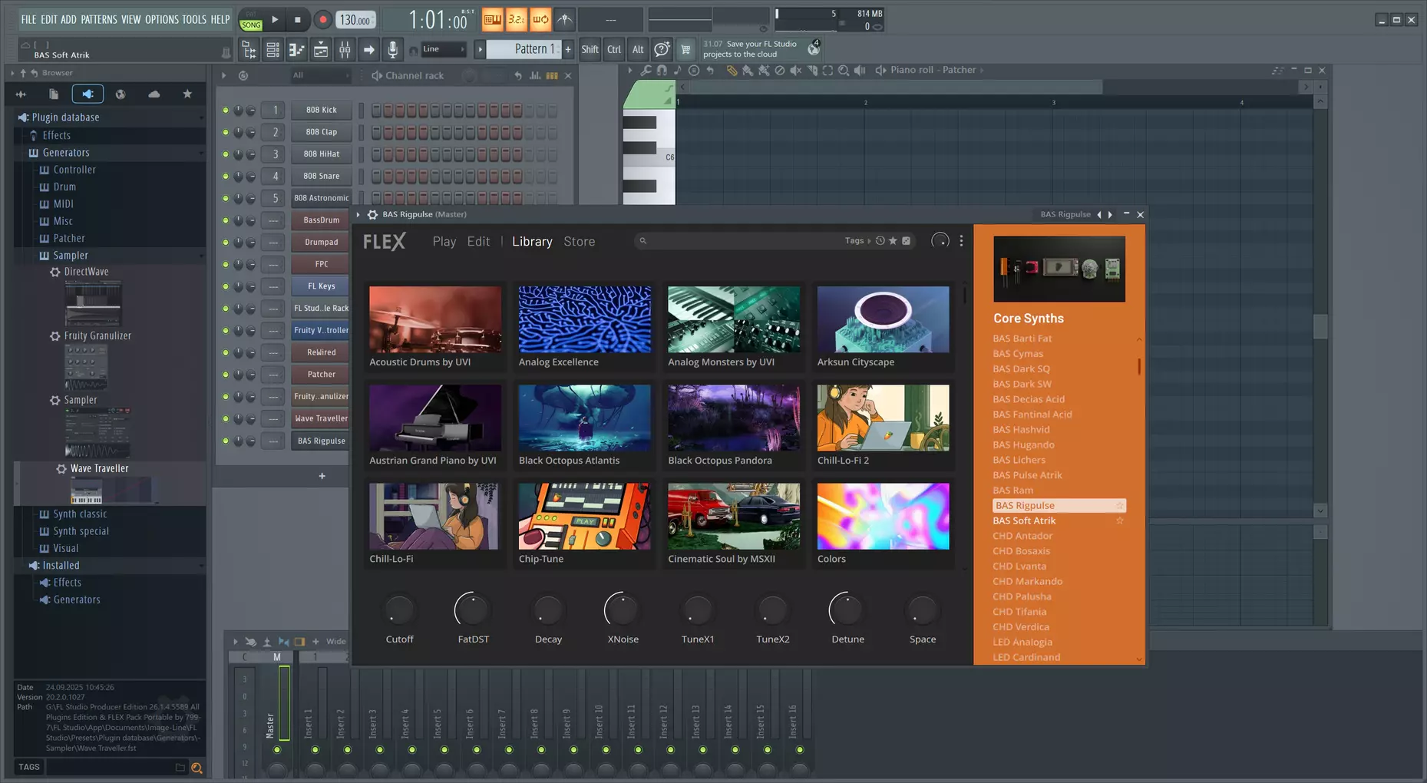Toggle the Insert 1 mixer track mute LED
The height and width of the screenshot is (783, 1427).
pyautogui.click(x=315, y=750)
